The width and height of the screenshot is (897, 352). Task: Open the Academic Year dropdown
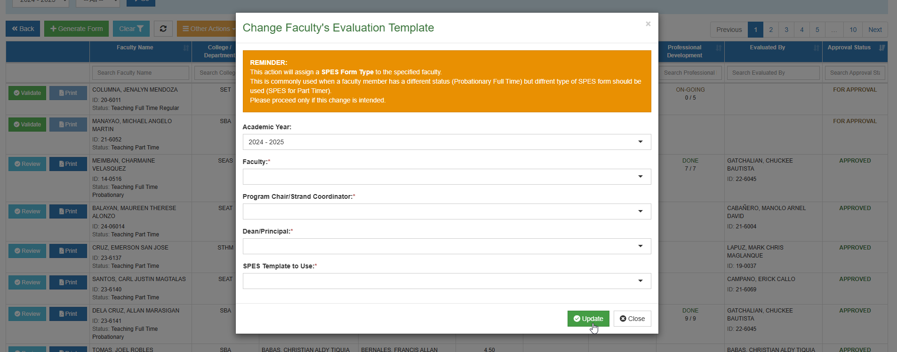click(447, 142)
